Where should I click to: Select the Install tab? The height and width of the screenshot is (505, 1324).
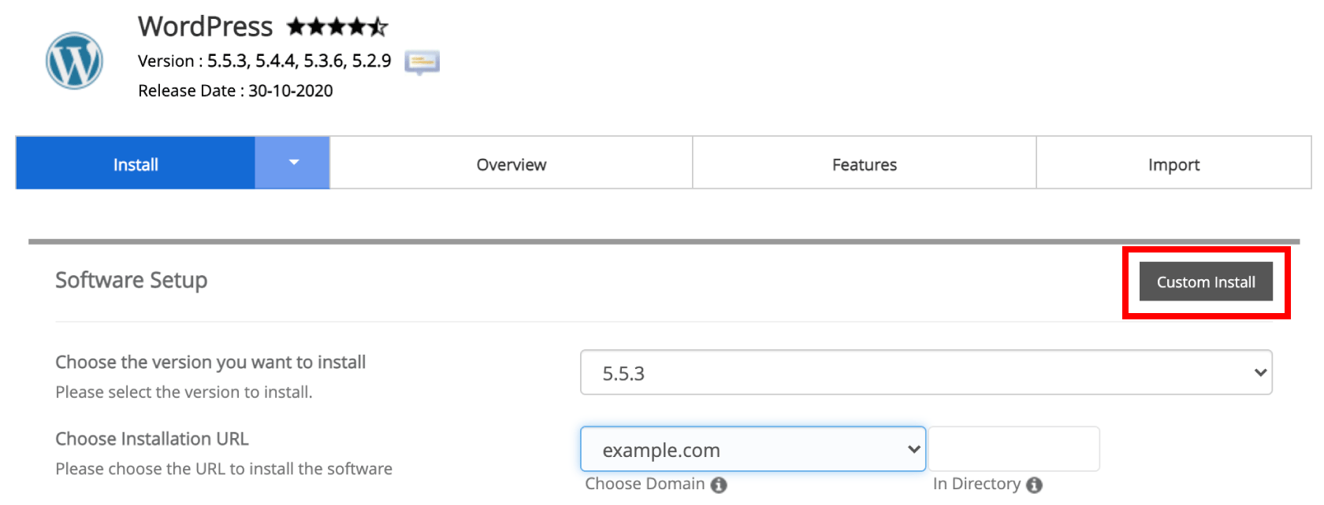point(136,163)
